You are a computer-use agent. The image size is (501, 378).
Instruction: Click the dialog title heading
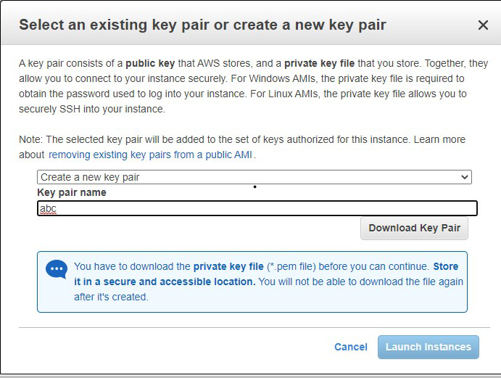click(x=202, y=25)
